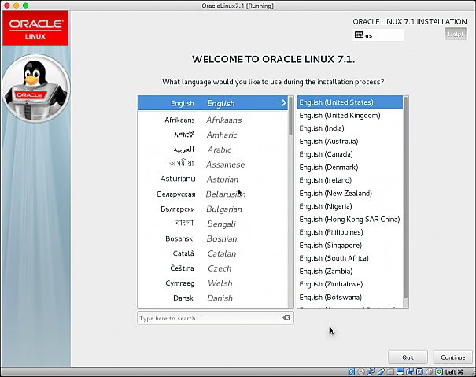The height and width of the screenshot is (377, 476).
Task: Click the keyboard layout icon next to us
Action: point(359,35)
